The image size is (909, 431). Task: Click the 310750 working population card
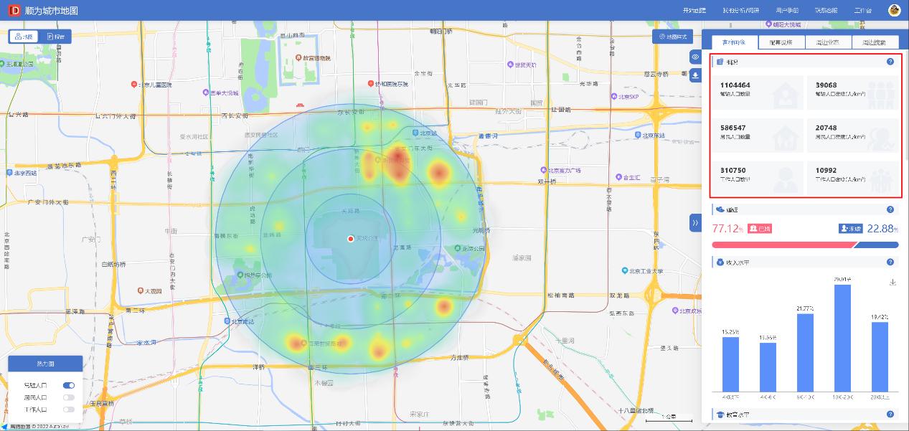[758, 178]
